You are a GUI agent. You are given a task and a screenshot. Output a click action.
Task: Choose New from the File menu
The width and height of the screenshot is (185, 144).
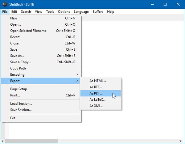click(41, 18)
